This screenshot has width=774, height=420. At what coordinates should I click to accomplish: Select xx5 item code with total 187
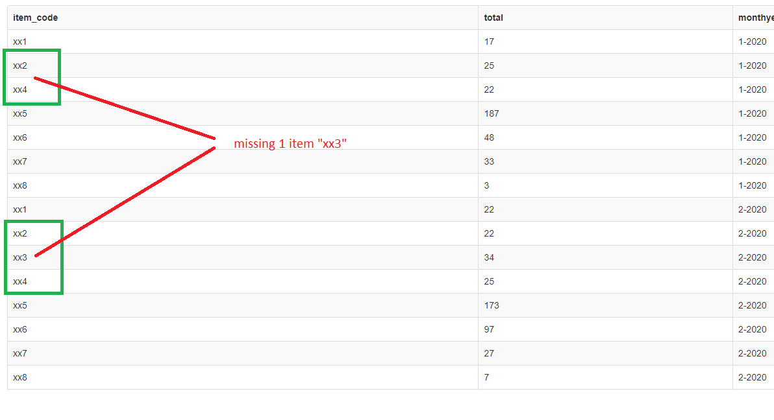[x=20, y=113]
